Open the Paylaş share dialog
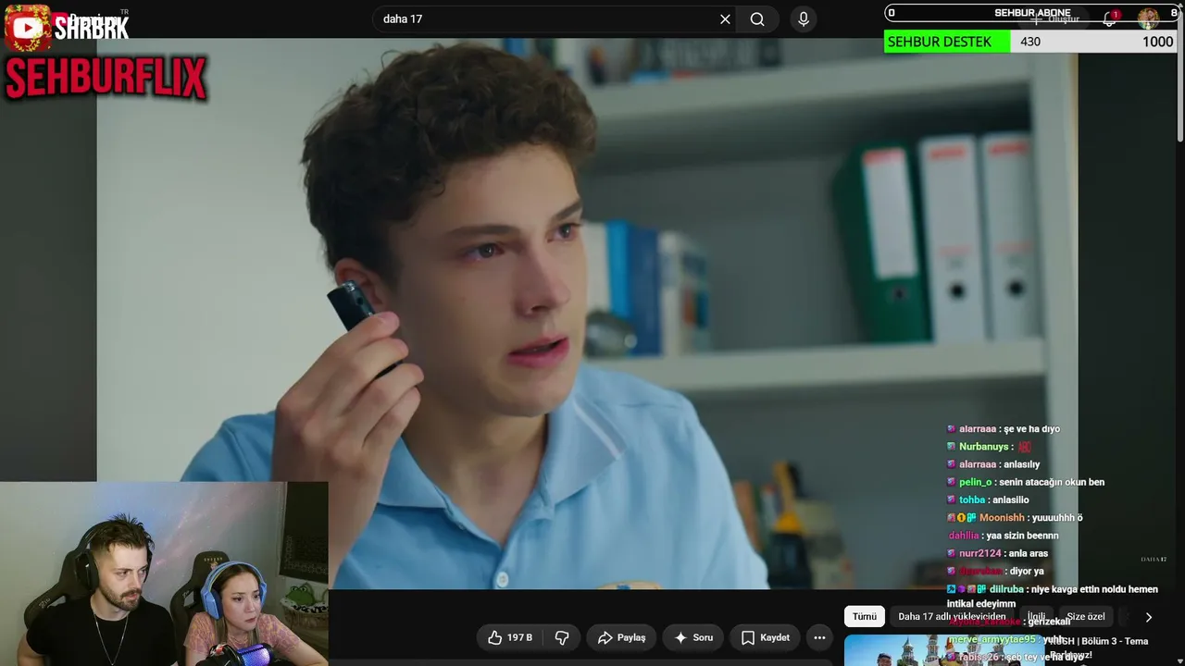The image size is (1185, 666). [621, 637]
